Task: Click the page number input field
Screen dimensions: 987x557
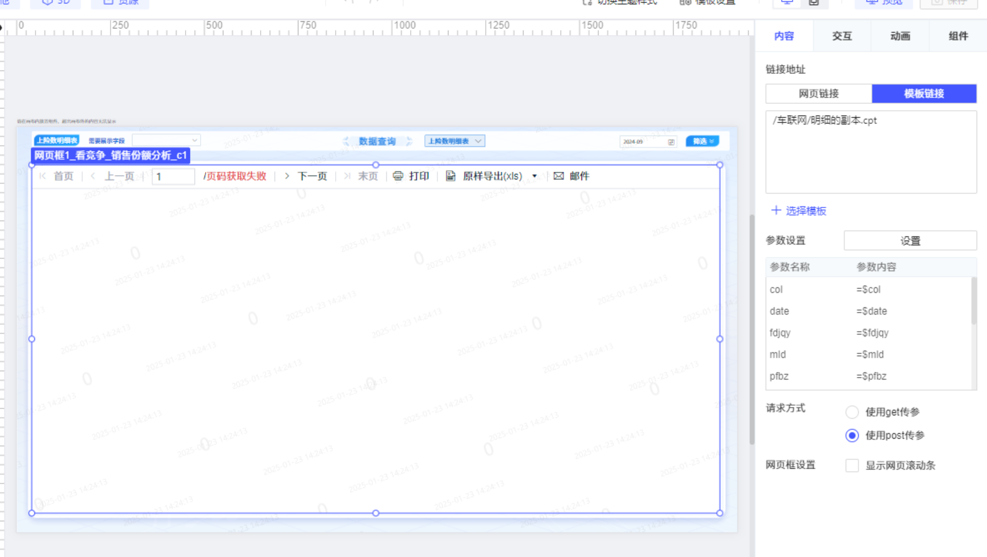Action: point(173,176)
